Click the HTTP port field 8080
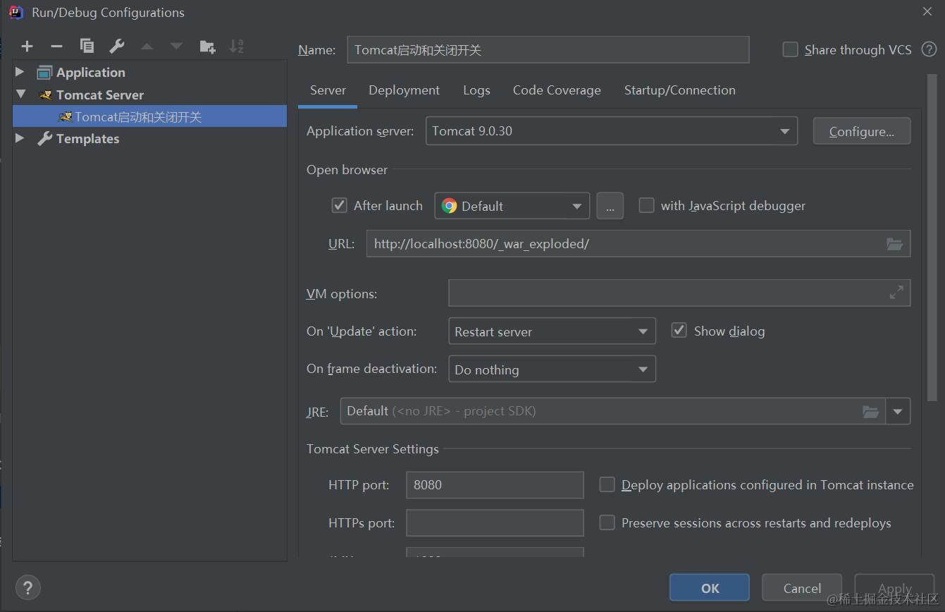945x612 pixels. [495, 485]
